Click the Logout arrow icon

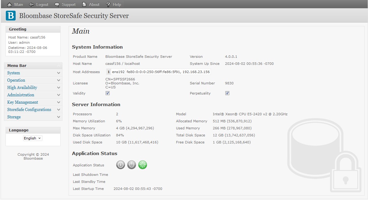pos(32,4)
